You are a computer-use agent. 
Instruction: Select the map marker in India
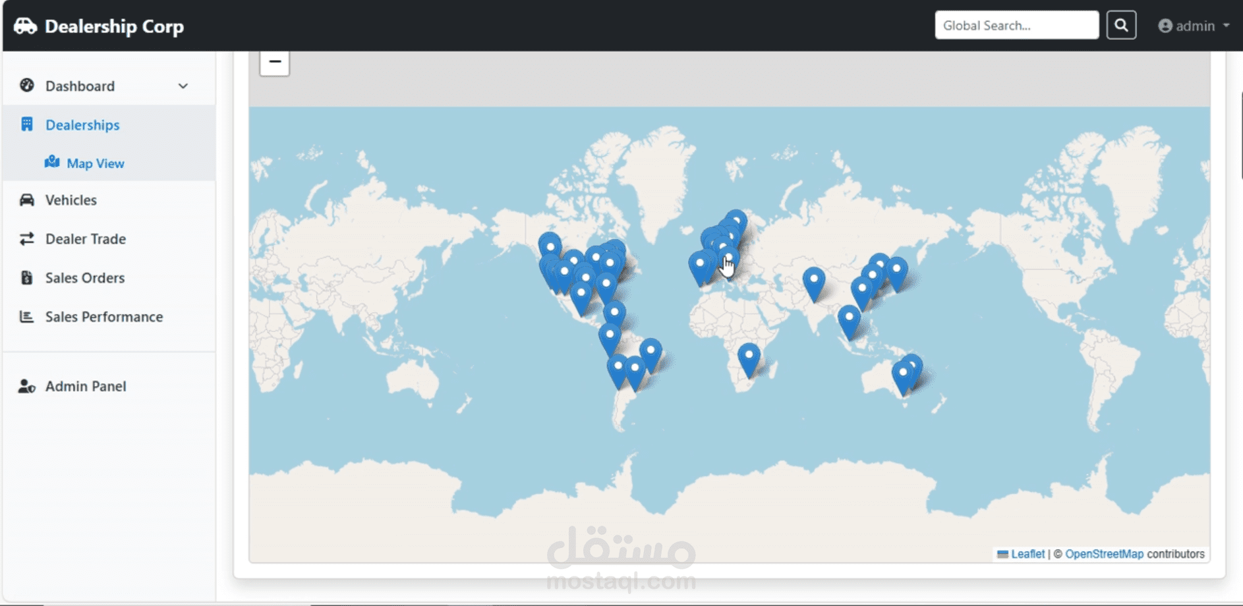(x=814, y=283)
